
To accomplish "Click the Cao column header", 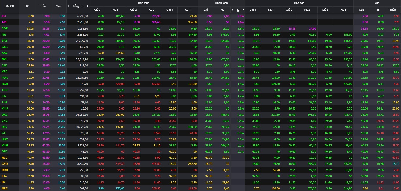I will coord(361,10).
